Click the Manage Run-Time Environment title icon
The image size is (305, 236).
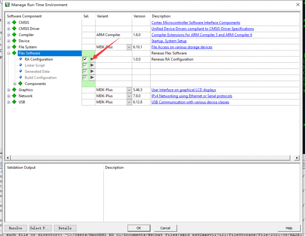[8, 5]
